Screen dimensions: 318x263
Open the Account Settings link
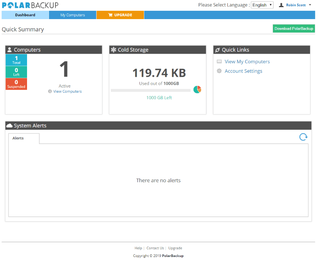(243, 71)
